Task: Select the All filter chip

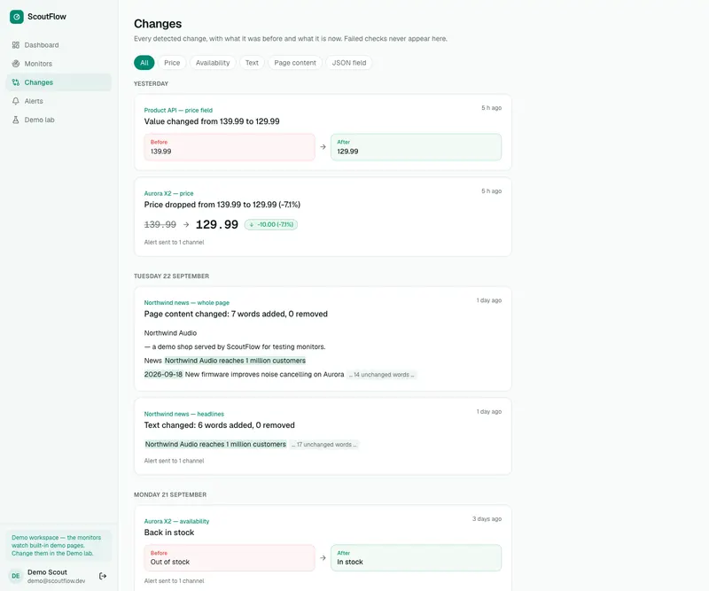Action: [x=144, y=63]
